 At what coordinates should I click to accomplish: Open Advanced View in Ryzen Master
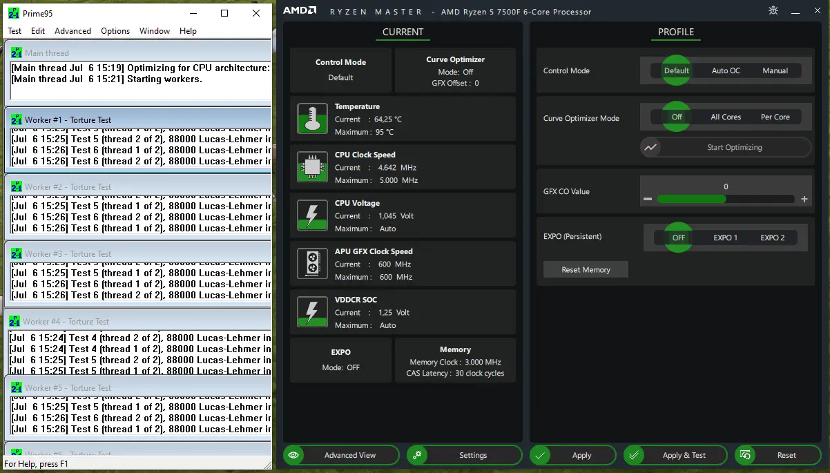click(341, 455)
